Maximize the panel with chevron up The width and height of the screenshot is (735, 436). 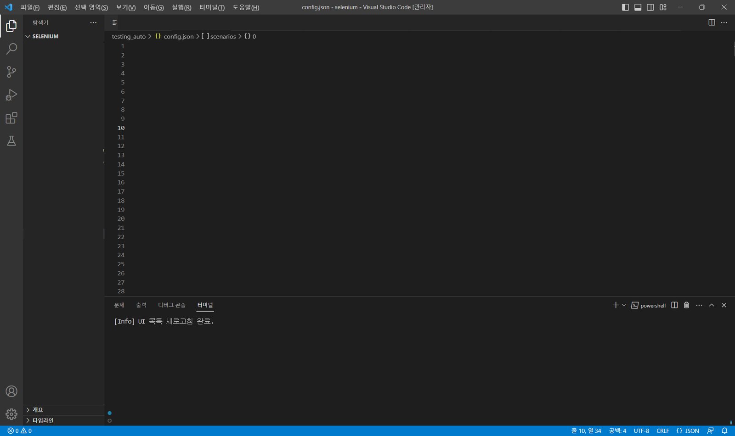[x=712, y=305]
